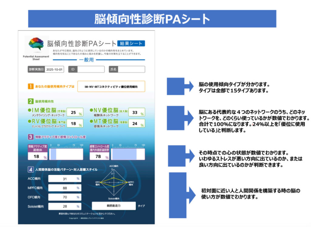Click the 脳傾向性診断PAシート title banner

tap(152, 19)
